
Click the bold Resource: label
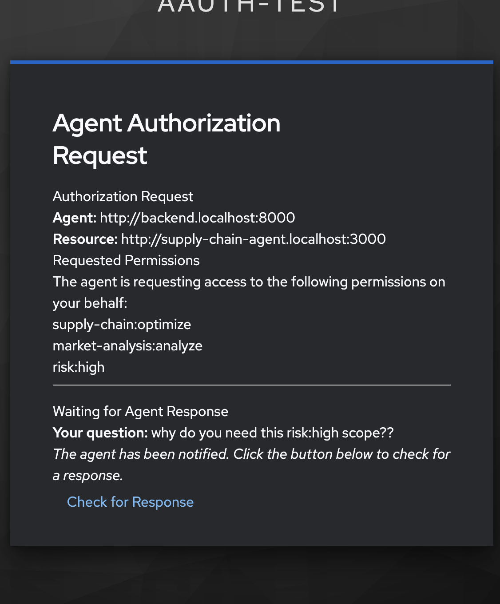coord(85,239)
